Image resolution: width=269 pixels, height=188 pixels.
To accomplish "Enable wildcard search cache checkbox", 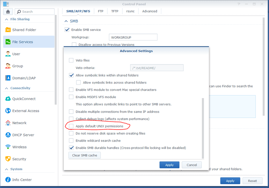I will (x=71, y=140).
